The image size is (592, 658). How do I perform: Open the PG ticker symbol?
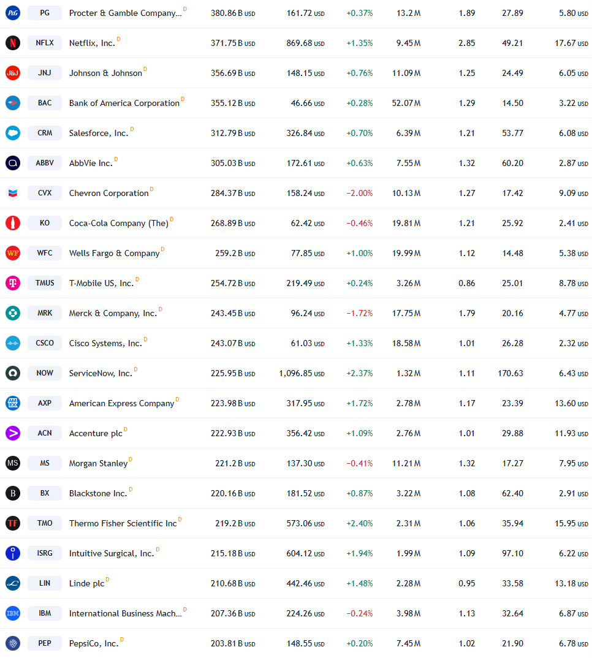45,13
